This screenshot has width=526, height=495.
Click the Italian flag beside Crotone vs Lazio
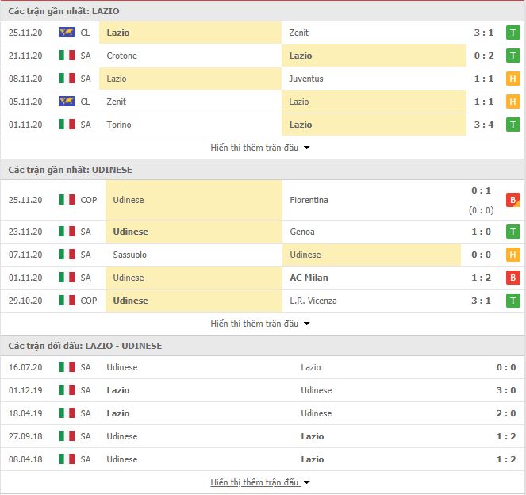coord(67,56)
